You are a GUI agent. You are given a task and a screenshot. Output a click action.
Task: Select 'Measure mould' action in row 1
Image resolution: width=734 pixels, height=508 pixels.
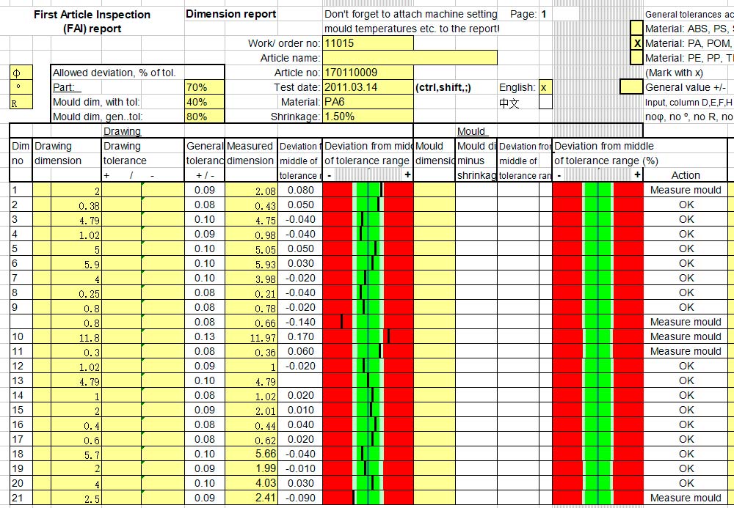point(686,190)
